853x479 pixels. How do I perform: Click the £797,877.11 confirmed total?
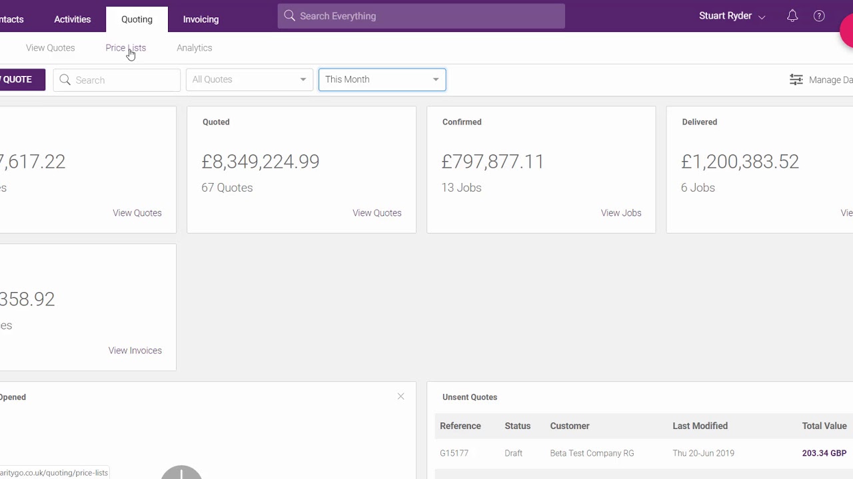(x=492, y=162)
